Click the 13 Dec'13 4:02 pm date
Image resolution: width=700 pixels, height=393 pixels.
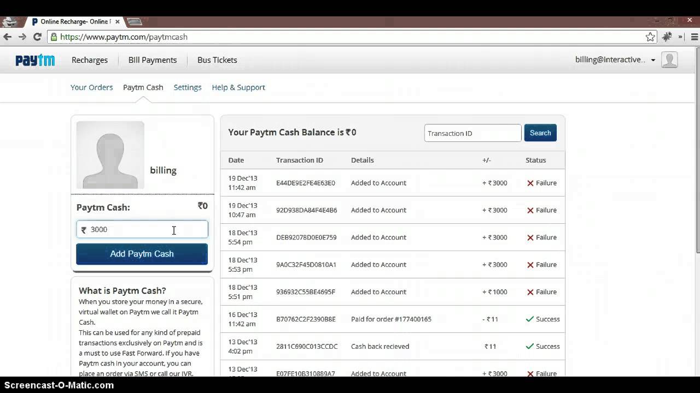[x=243, y=347]
